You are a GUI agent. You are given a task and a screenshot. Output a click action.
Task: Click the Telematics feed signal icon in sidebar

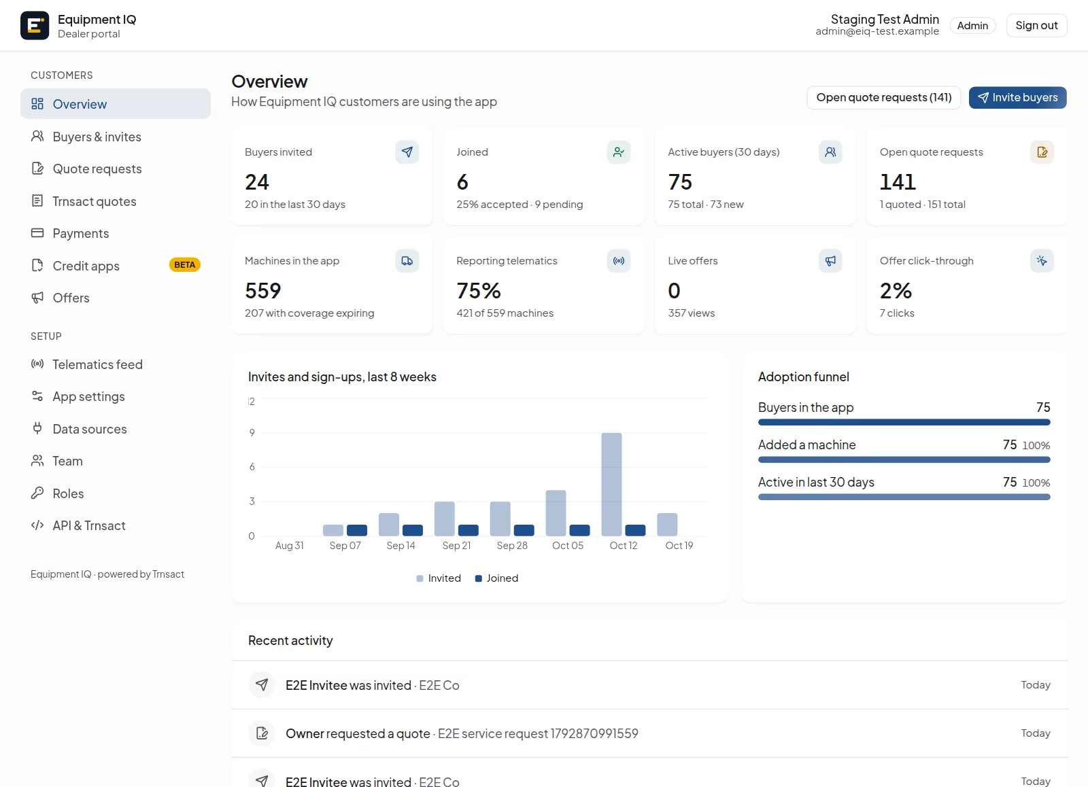coord(37,364)
